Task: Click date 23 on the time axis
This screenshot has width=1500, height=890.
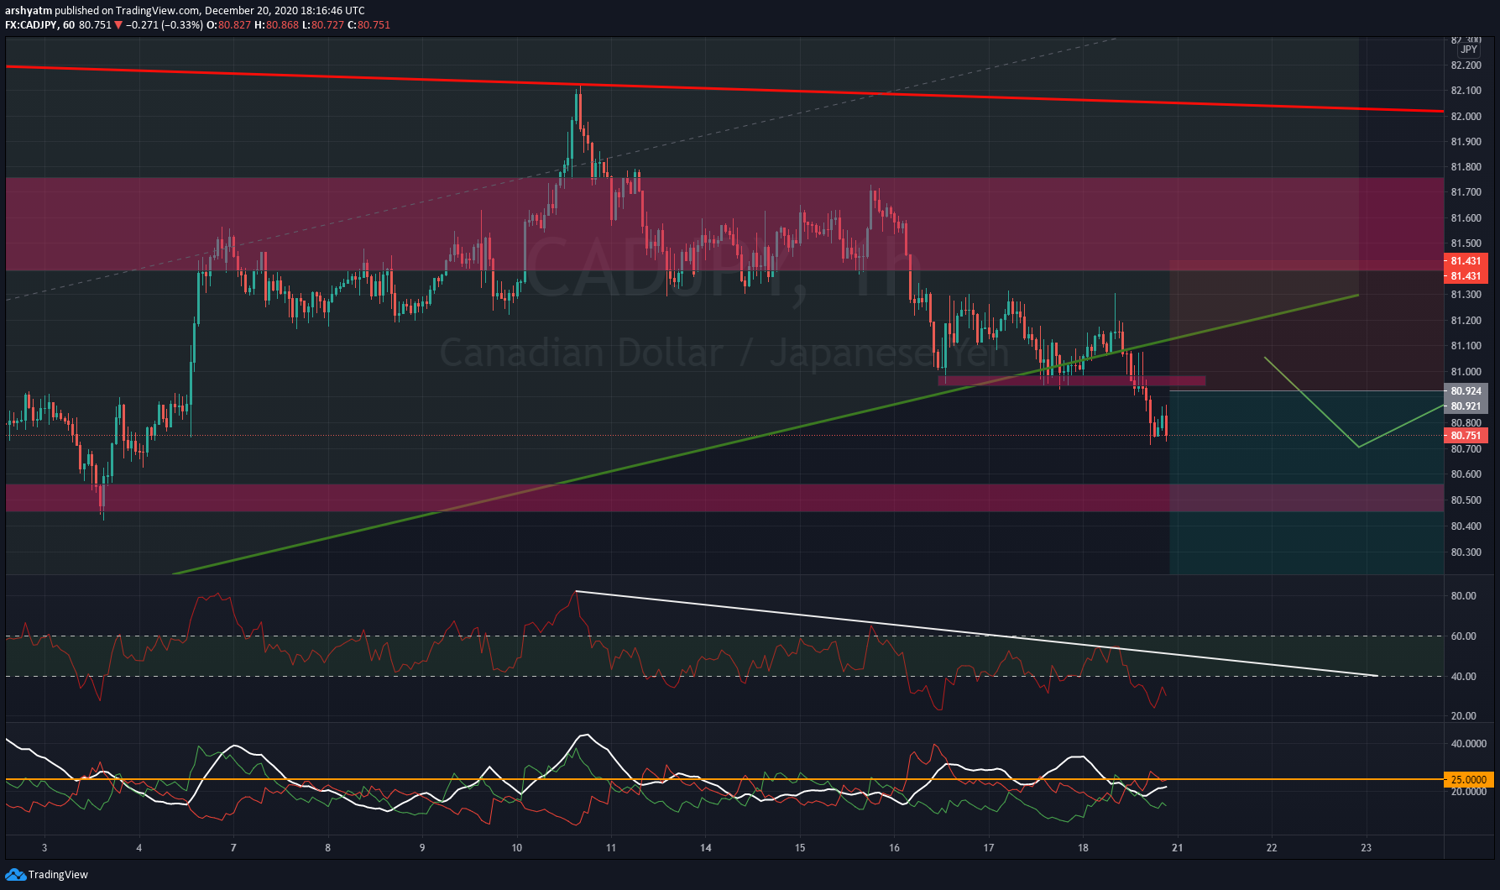Action: coord(1367,848)
